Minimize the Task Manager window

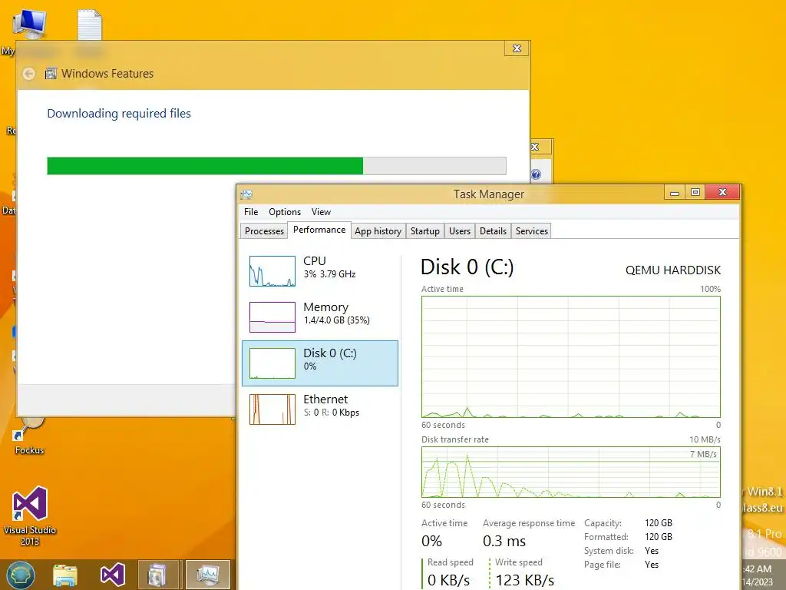tap(675, 193)
